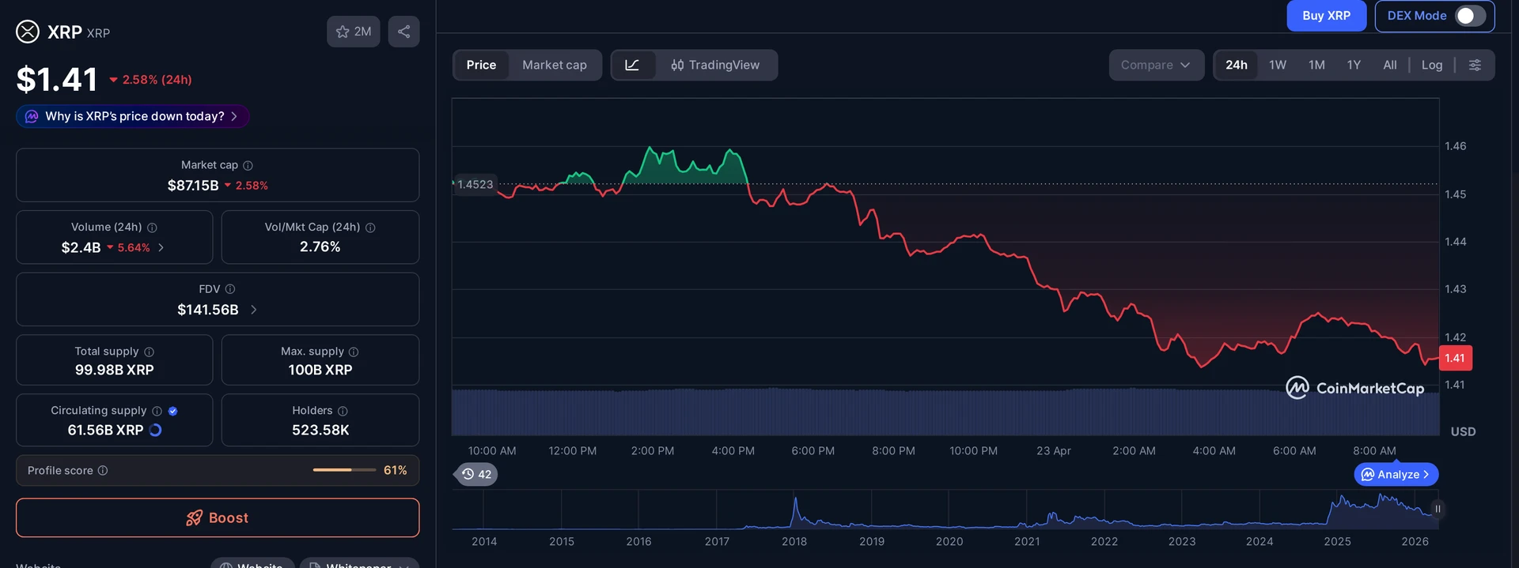Select 1W time range
Screen dimensions: 1519x568
tap(1278, 65)
